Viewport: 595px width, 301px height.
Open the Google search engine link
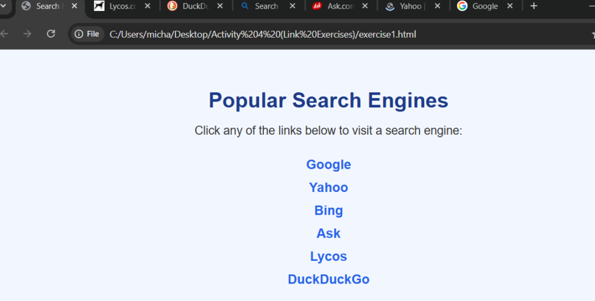point(328,165)
